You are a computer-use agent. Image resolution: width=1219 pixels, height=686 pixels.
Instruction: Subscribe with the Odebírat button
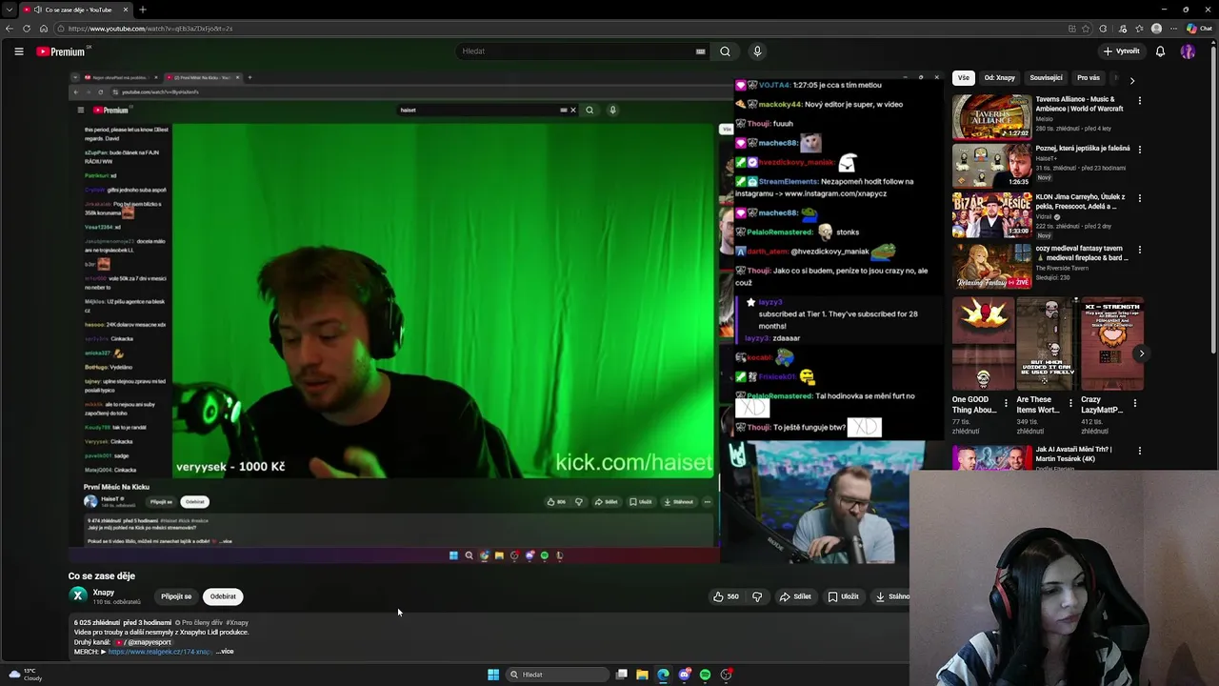pyautogui.click(x=223, y=596)
